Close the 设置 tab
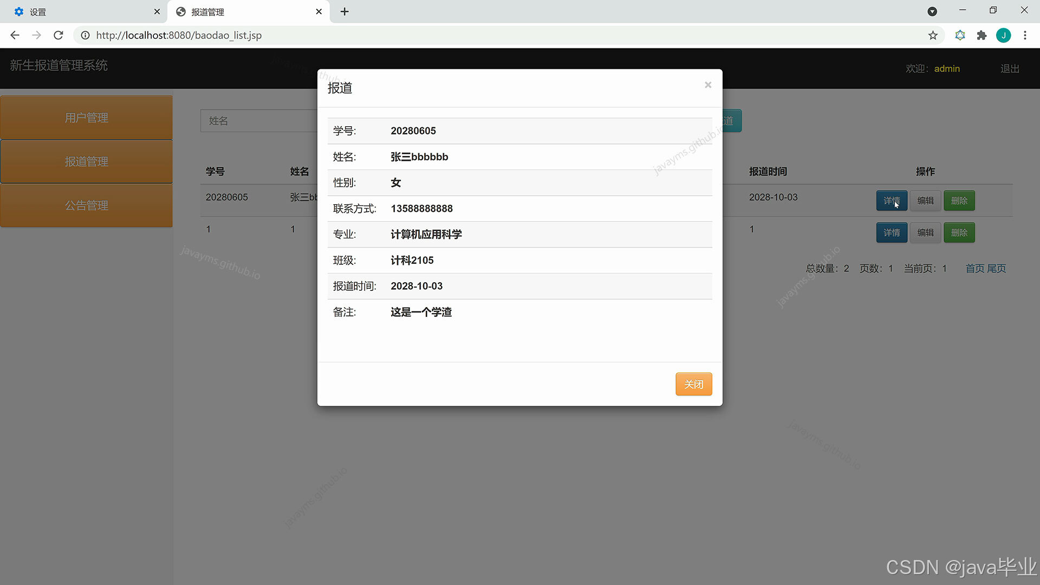This screenshot has height=585, width=1040. pyautogui.click(x=157, y=11)
